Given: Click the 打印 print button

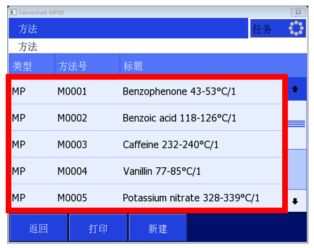Looking at the screenshot, I should pyautogui.click(x=98, y=228).
